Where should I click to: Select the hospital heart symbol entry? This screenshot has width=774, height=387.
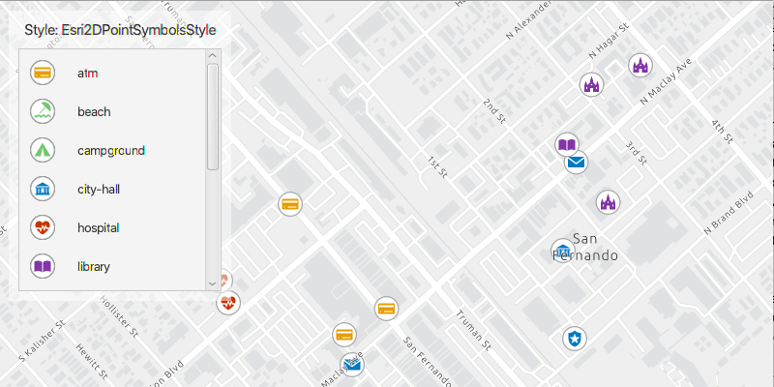click(x=112, y=227)
